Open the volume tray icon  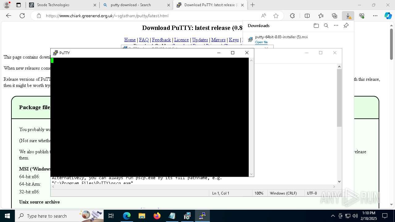point(355,216)
